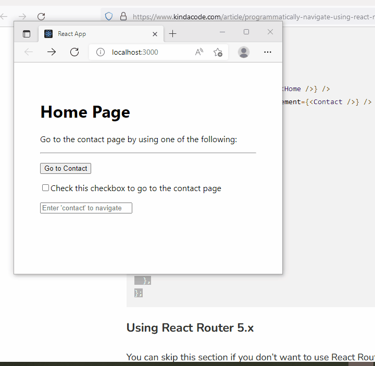Open a new tab with the plus icon
The image size is (375, 366).
pos(173,34)
